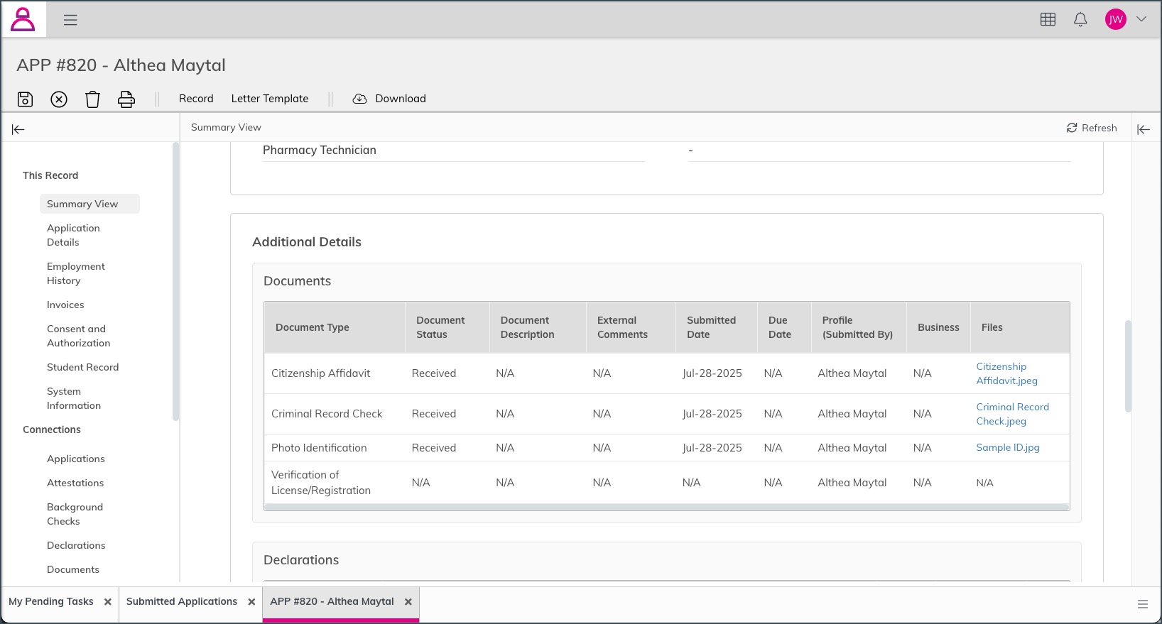Select Summary View in sidebar
Viewport: 1162px width, 624px height.
click(x=89, y=204)
